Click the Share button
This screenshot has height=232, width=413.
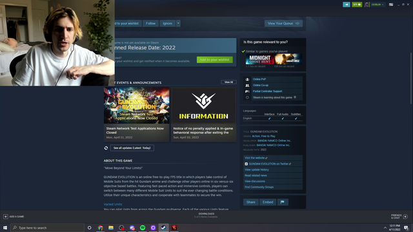point(251,202)
